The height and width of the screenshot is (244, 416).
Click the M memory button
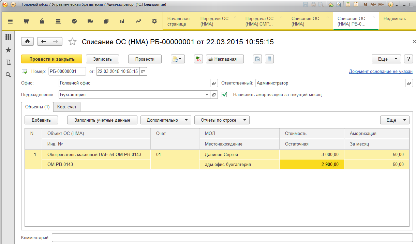coord(366,5)
